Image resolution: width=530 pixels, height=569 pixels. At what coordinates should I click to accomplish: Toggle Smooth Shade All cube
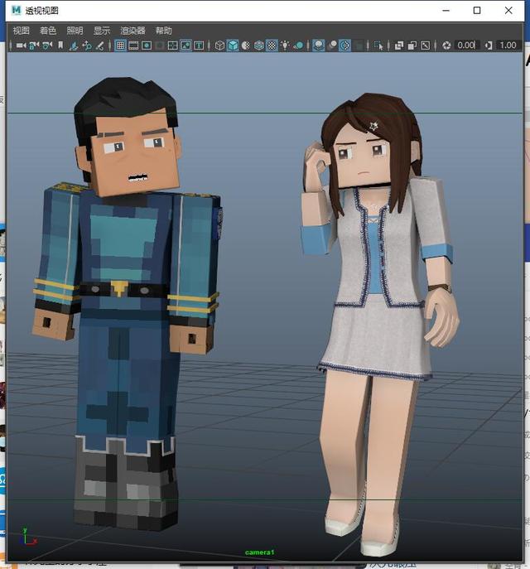pos(233,46)
